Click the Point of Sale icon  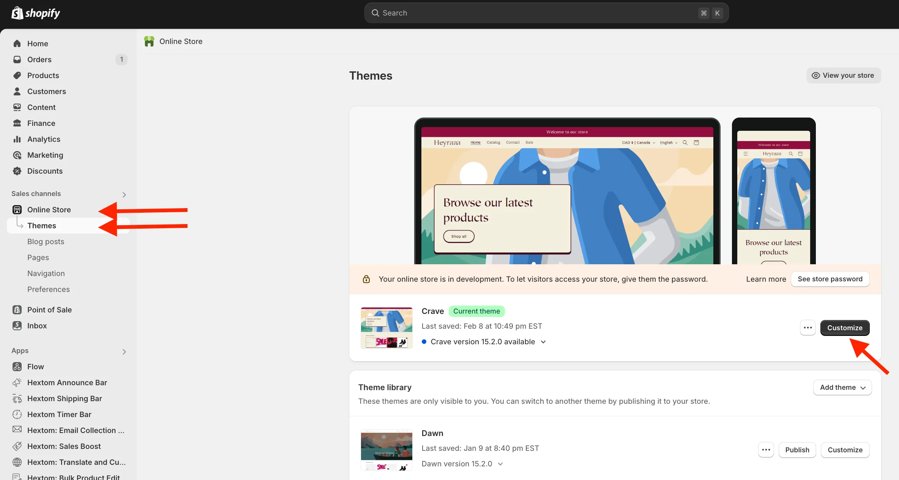coord(17,310)
